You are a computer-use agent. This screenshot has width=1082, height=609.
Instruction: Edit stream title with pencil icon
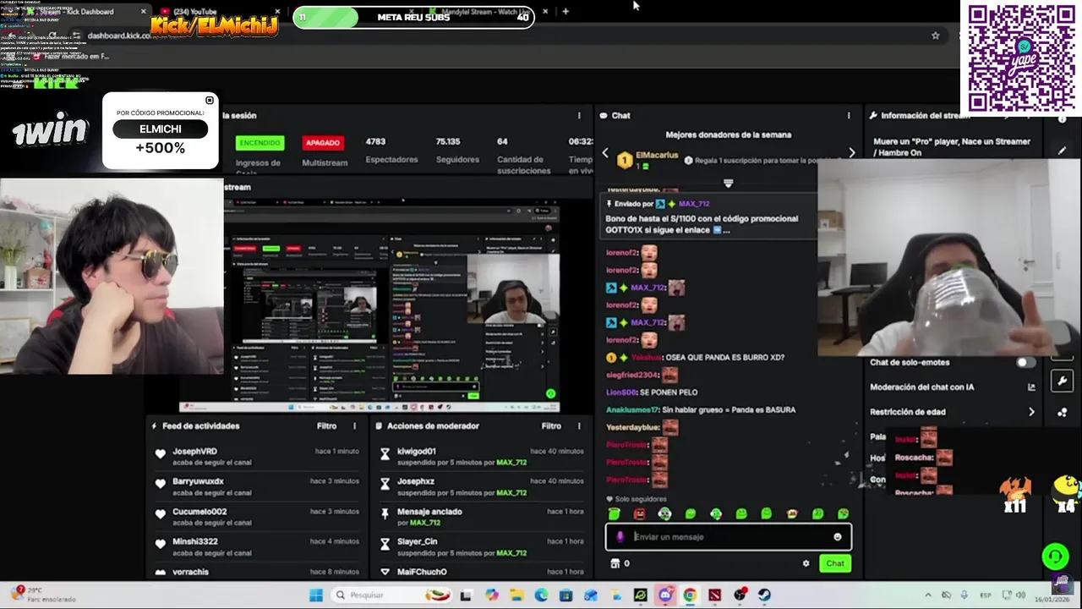(1063, 151)
